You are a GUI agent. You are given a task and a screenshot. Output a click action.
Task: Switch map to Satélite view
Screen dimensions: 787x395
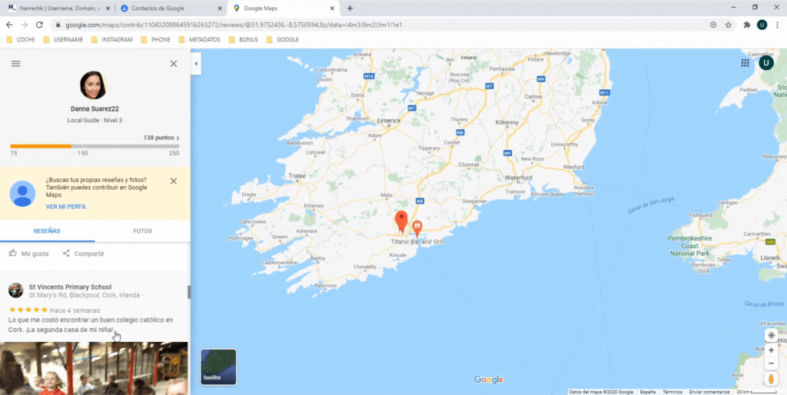pyautogui.click(x=218, y=367)
